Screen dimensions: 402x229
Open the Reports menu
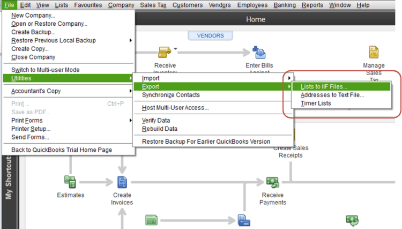point(312,5)
